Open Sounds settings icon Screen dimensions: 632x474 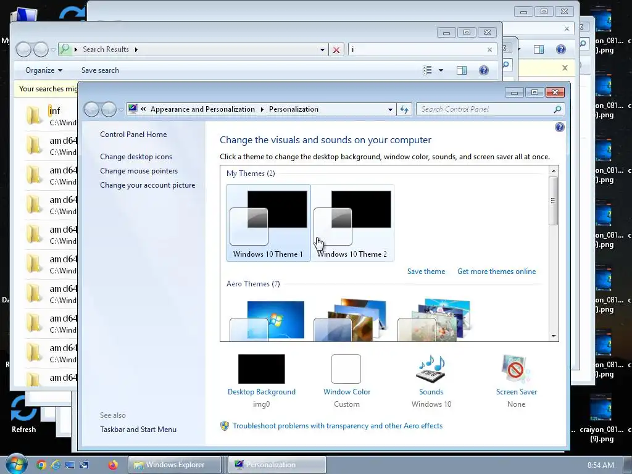431,368
